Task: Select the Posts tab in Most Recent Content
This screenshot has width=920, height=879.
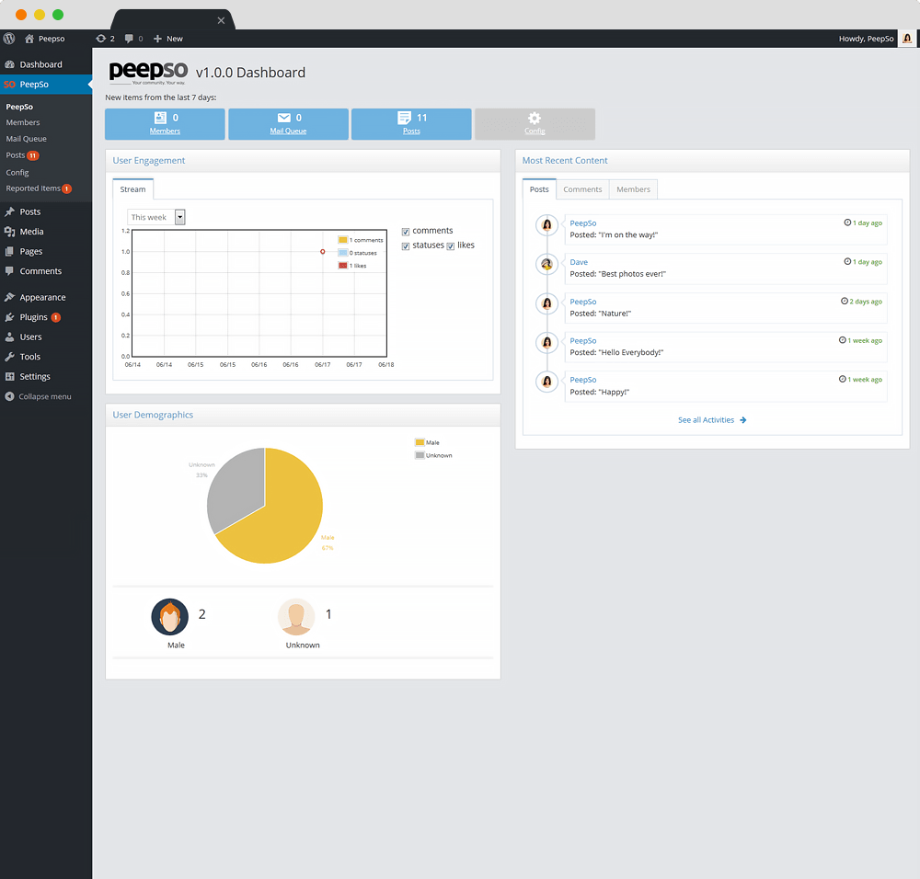Action: click(x=539, y=189)
